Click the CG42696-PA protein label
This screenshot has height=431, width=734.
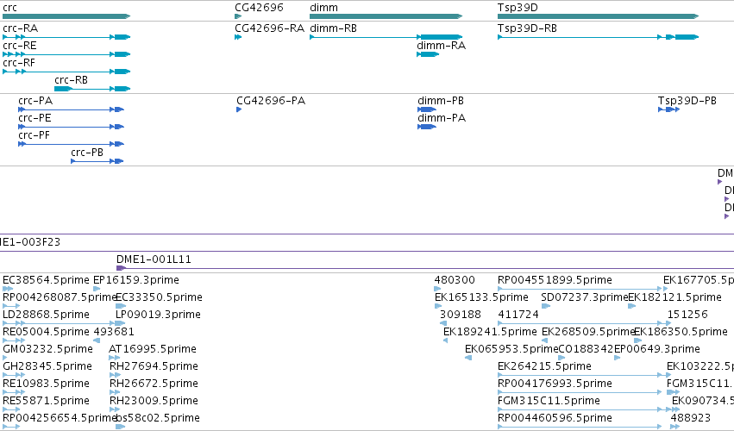click(x=271, y=101)
